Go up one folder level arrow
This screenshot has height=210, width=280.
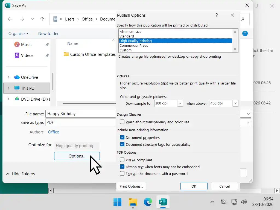(x=42, y=19)
